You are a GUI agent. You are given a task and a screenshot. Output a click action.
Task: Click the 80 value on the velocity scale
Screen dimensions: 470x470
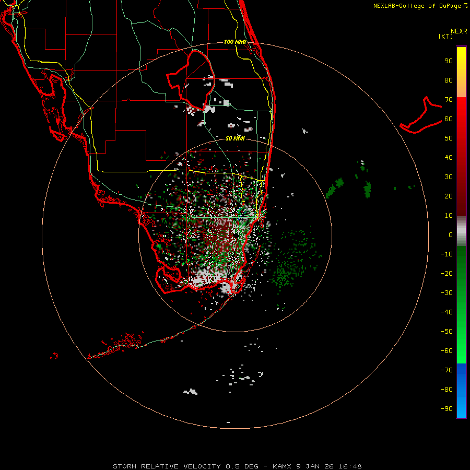pos(449,80)
